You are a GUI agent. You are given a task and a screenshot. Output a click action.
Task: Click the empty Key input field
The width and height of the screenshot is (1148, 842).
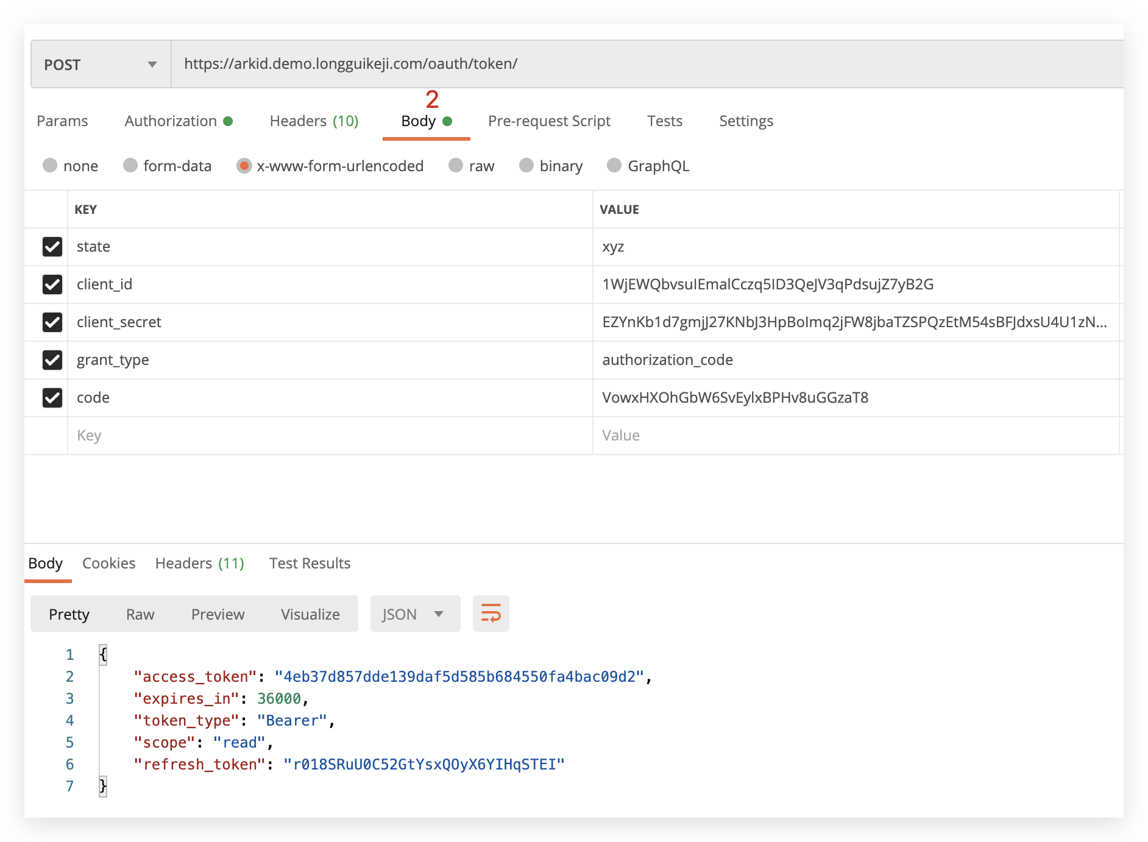tap(329, 436)
